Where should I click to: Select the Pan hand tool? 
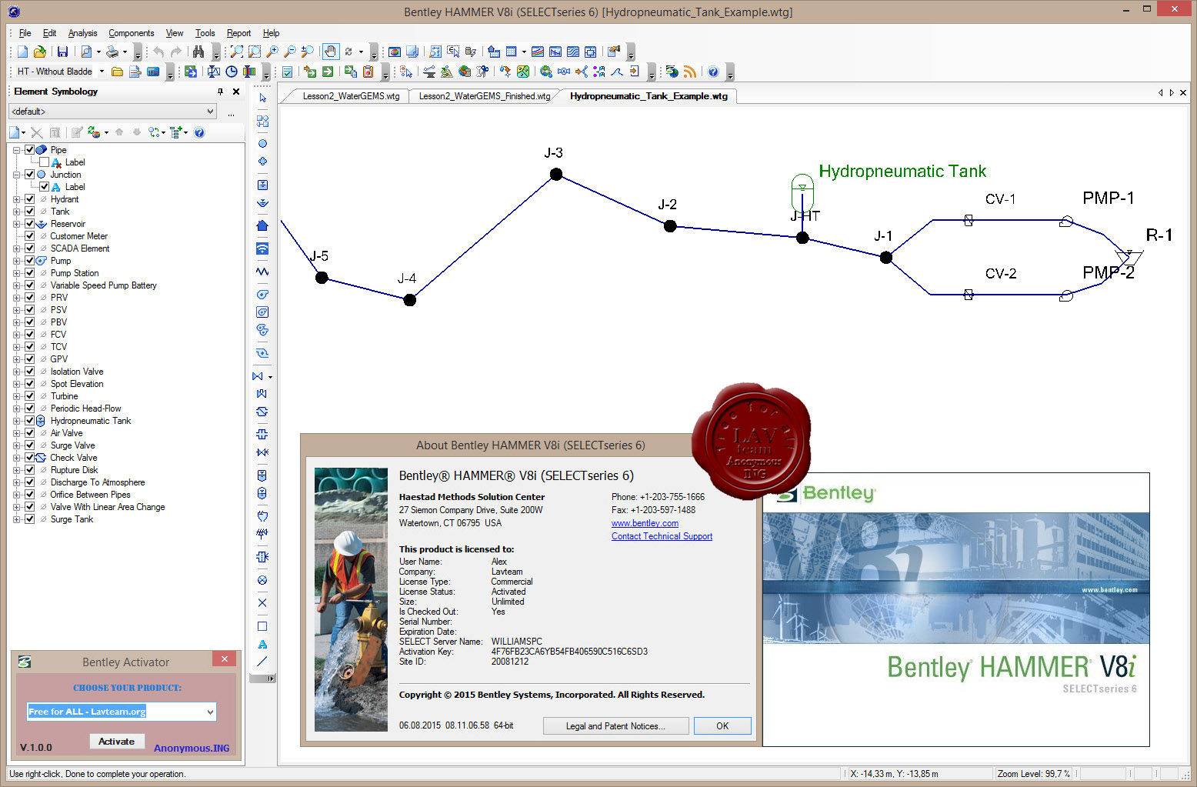click(330, 52)
